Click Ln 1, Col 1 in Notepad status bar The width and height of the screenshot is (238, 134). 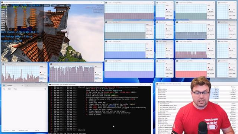coord(6,131)
